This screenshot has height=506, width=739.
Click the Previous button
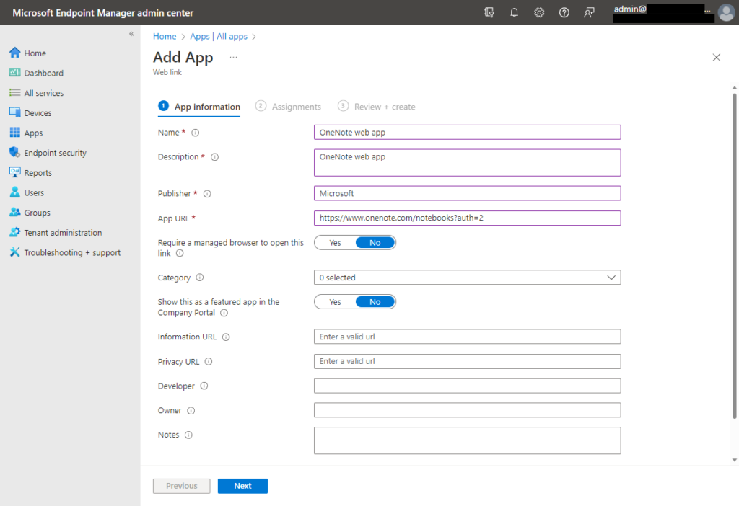click(181, 486)
